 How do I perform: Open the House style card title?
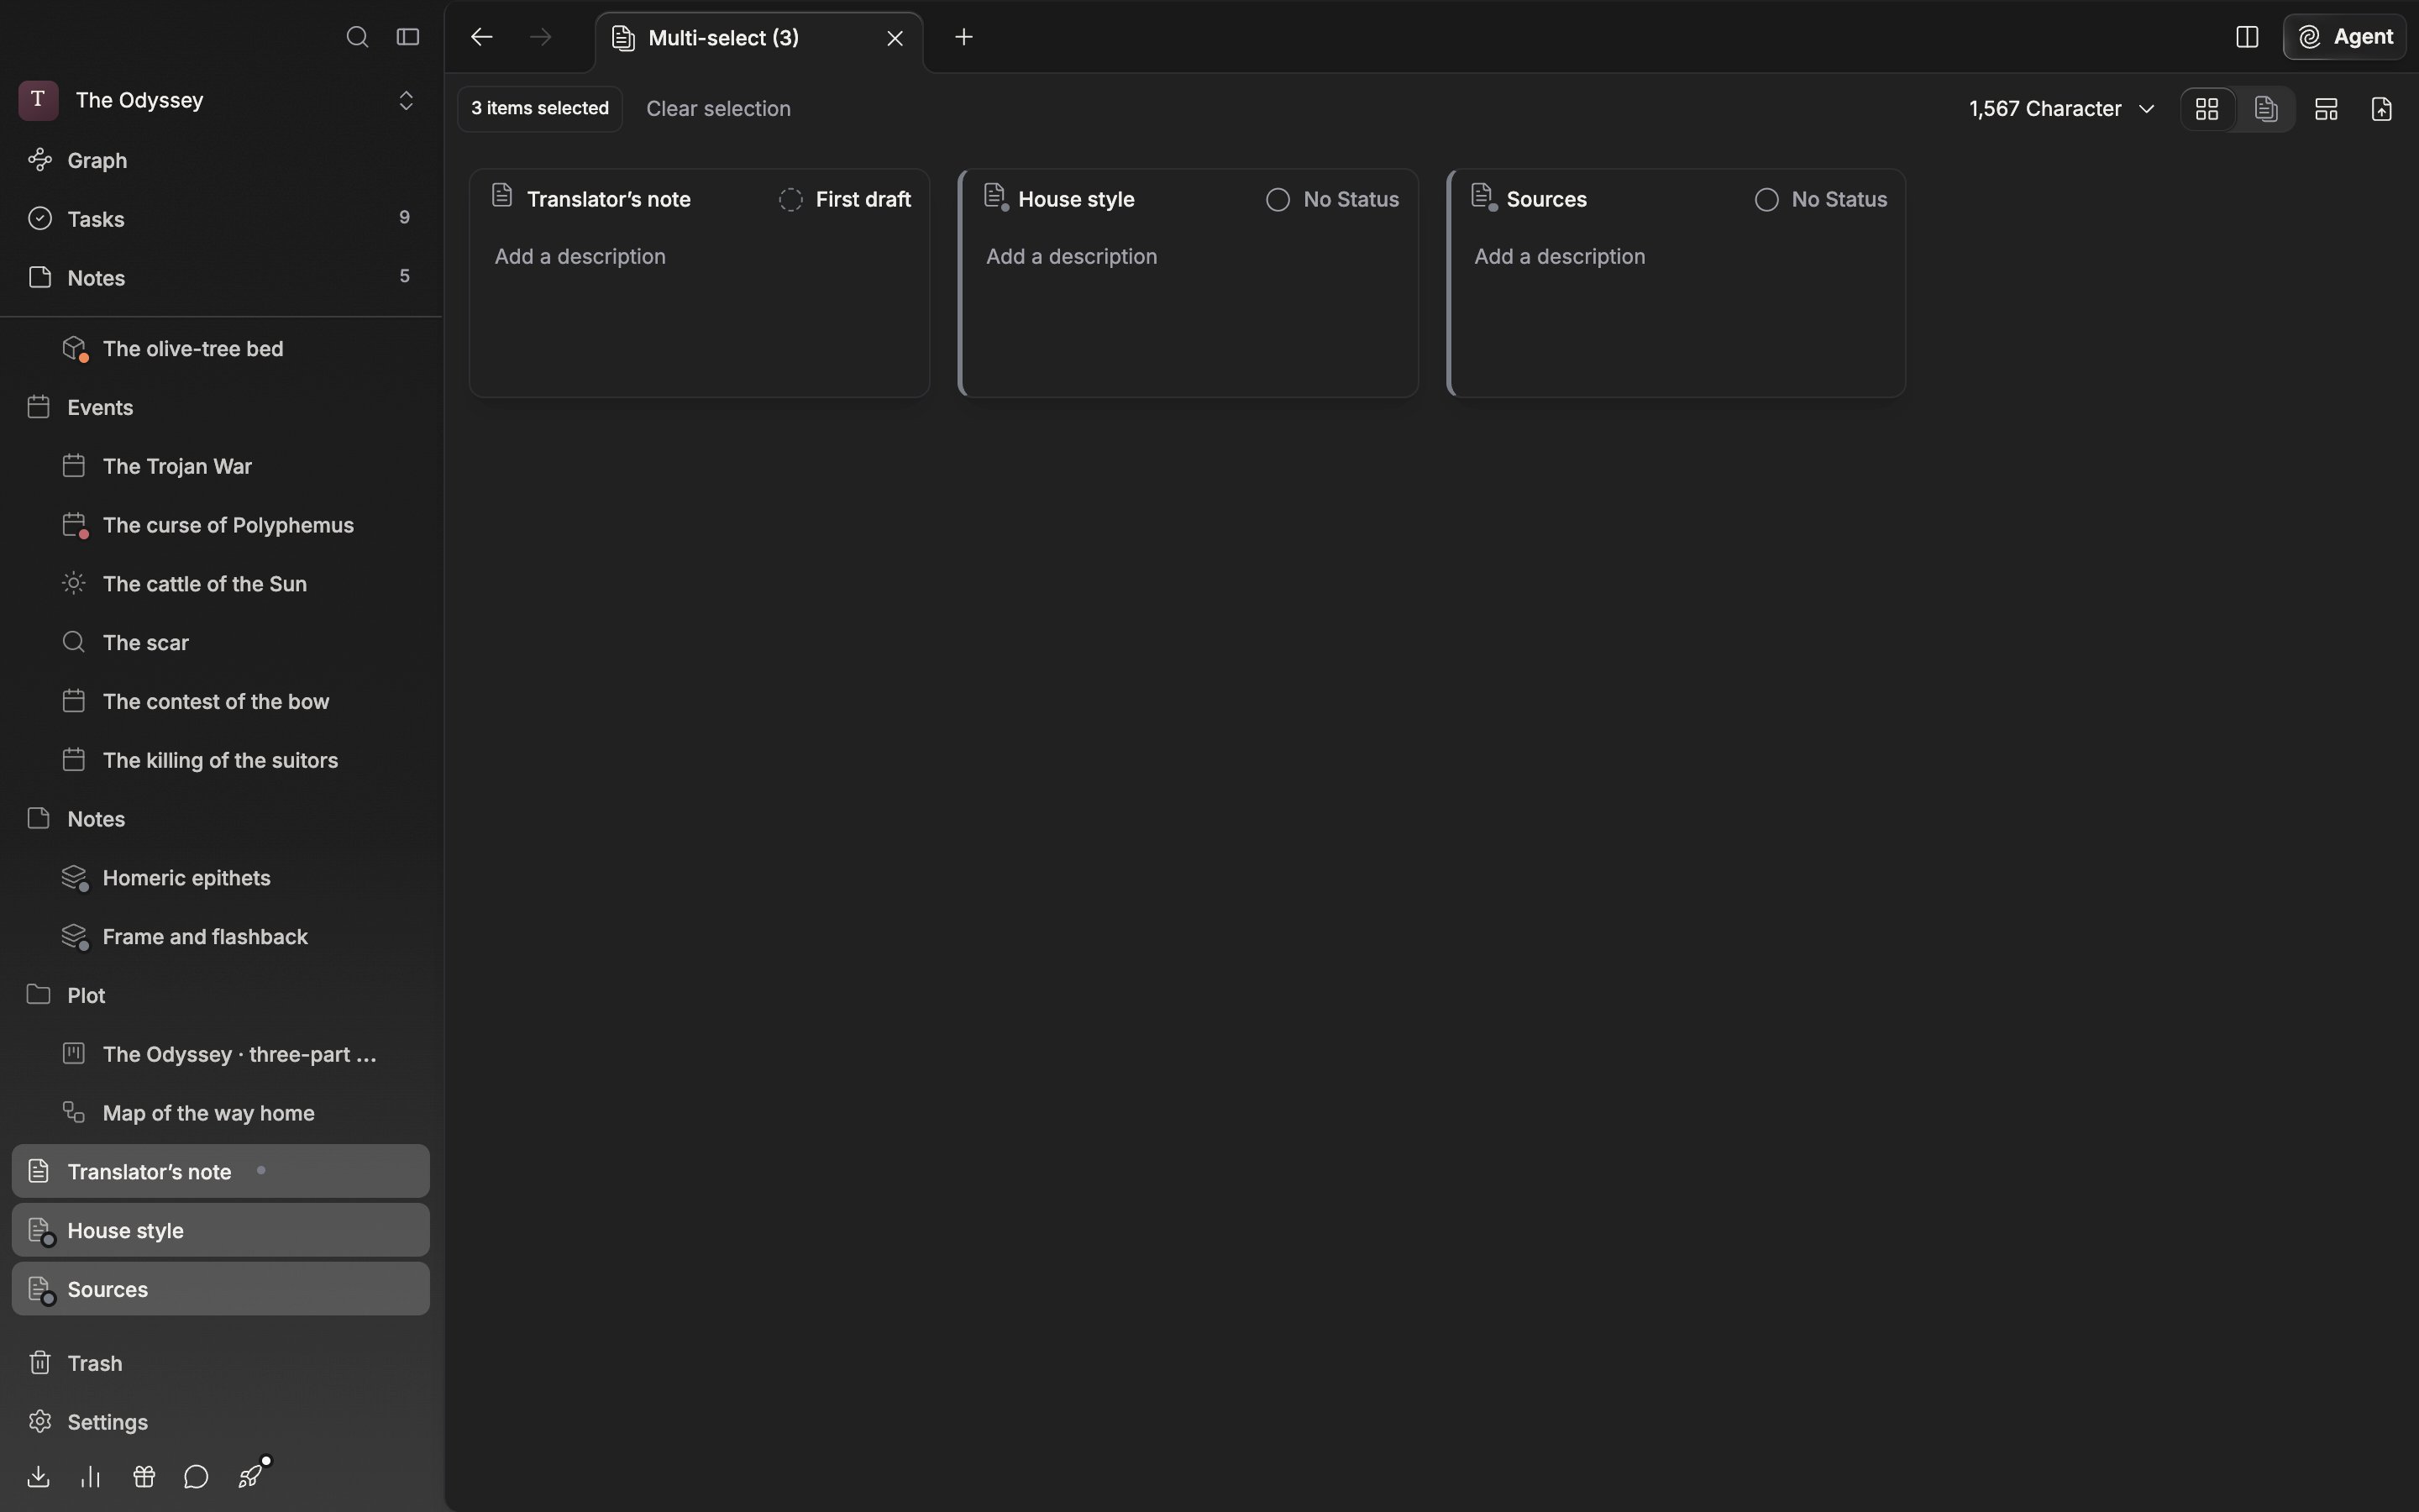pyautogui.click(x=1077, y=200)
